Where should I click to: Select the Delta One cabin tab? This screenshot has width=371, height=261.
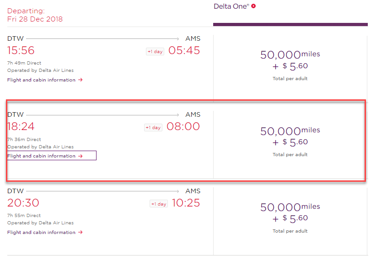233,6
